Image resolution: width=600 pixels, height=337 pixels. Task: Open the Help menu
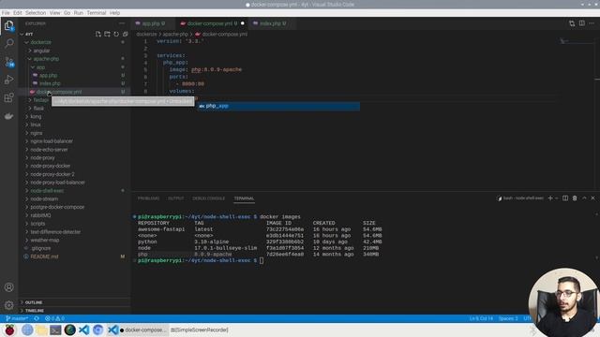coord(114,13)
